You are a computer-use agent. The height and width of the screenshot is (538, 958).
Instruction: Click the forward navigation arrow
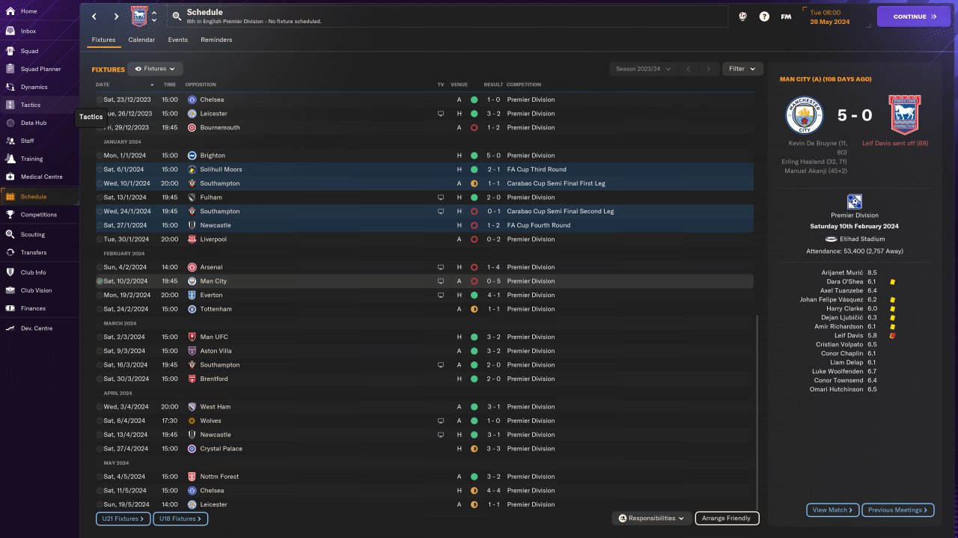coord(116,16)
